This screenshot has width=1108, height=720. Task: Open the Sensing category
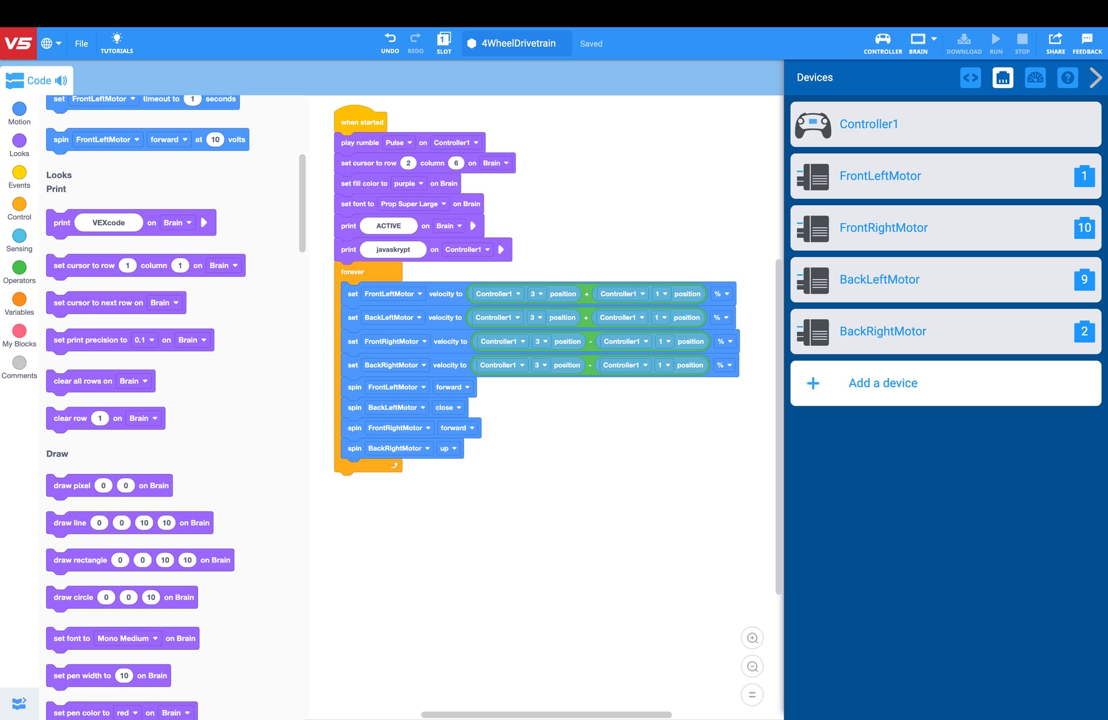tap(19, 240)
